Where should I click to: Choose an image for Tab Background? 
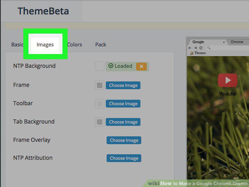[123, 122]
